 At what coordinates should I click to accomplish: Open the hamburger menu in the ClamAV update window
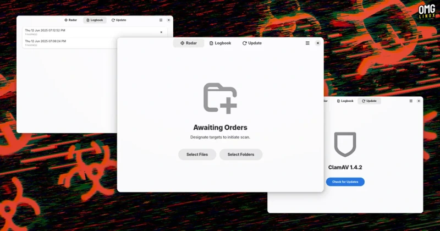pyautogui.click(x=411, y=101)
